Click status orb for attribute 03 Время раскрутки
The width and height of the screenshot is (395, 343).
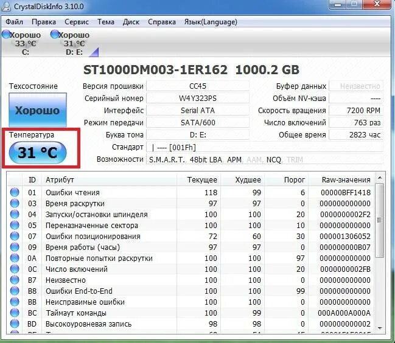15,203
